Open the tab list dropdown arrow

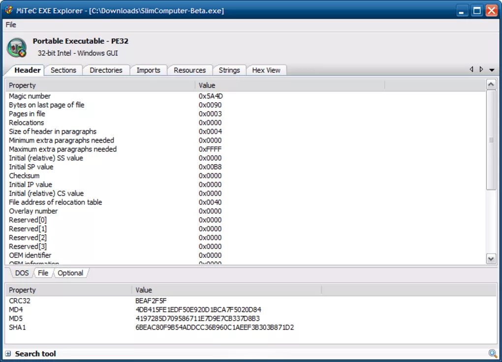(x=492, y=70)
